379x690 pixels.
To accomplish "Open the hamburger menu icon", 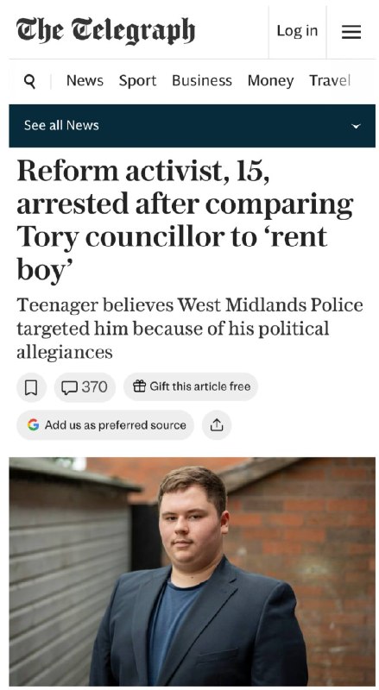I will (351, 32).
